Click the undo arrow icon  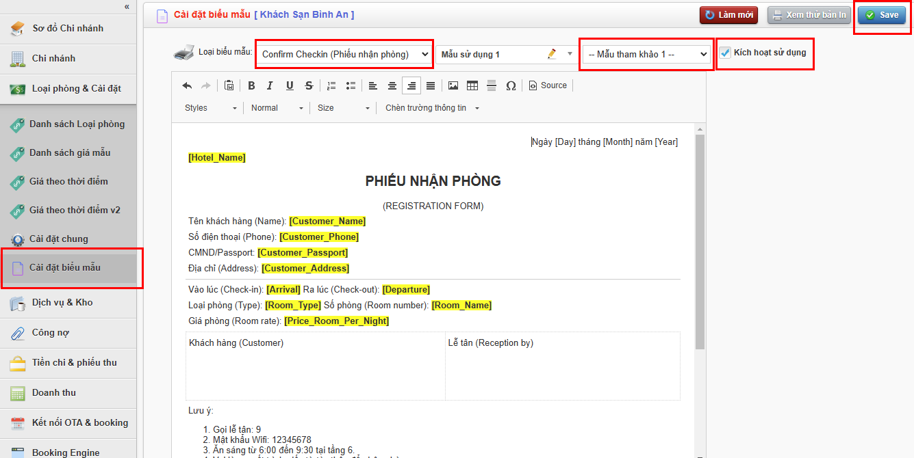click(187, 85)
